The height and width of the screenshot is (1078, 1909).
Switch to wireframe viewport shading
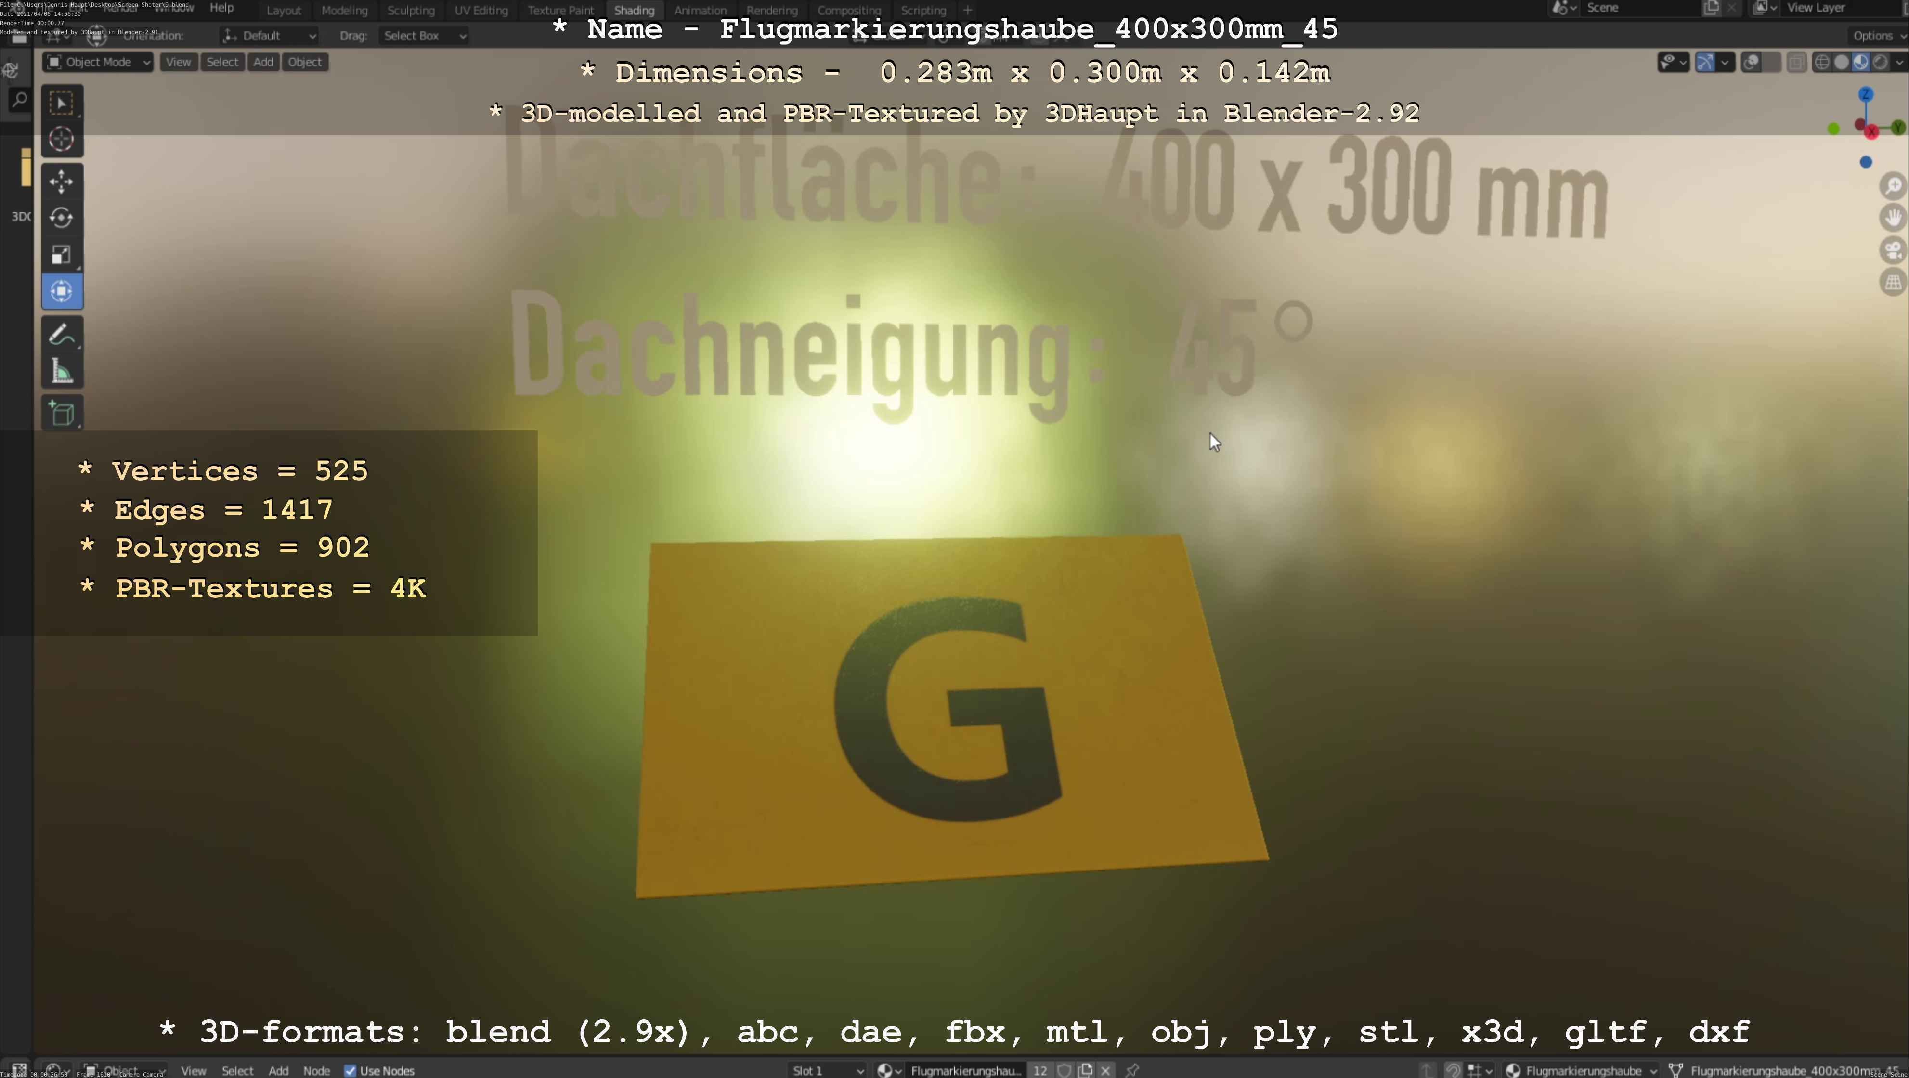[1821, 62]
